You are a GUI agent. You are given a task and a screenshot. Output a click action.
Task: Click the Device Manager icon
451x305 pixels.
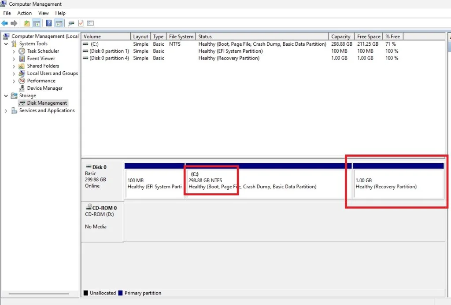point(22,88)
